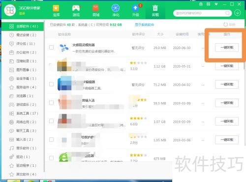
Task: Click the grid icon in title bar
Action: pyautogui.click(x=209, y=4)
